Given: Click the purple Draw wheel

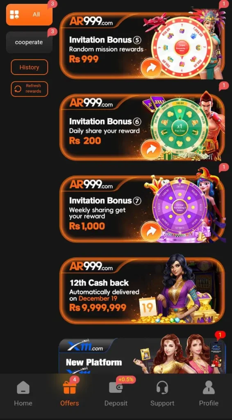Looking at the screenshot, I should coord(179,208).
